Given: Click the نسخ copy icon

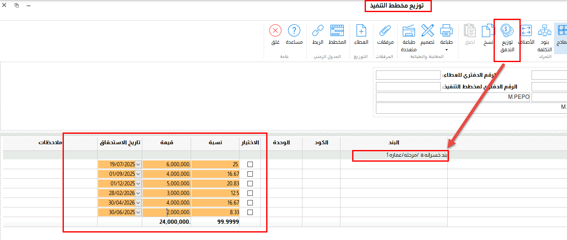Looking at the screenshot, I should tap(488, 31).
